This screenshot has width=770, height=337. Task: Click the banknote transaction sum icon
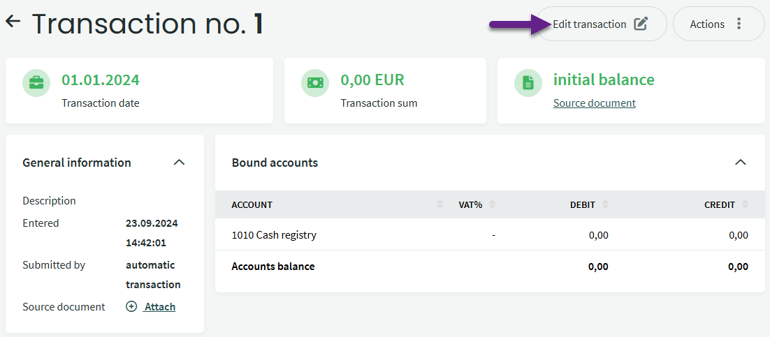314,83
